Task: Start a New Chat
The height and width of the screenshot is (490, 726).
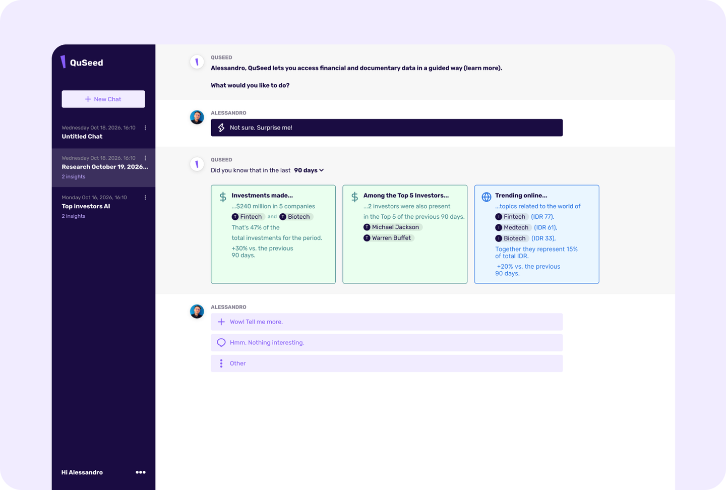Action: pyautogui.click(x=103, y=99)
